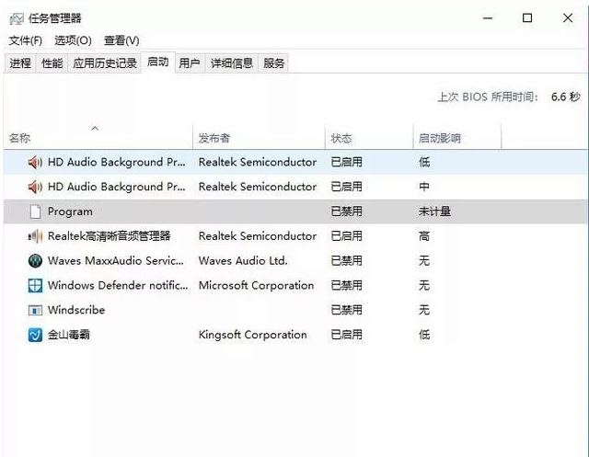This screenshot has width=589, height=457.
Task: Click the speaker icon of first HD Audio row
Action: [36, 162]
